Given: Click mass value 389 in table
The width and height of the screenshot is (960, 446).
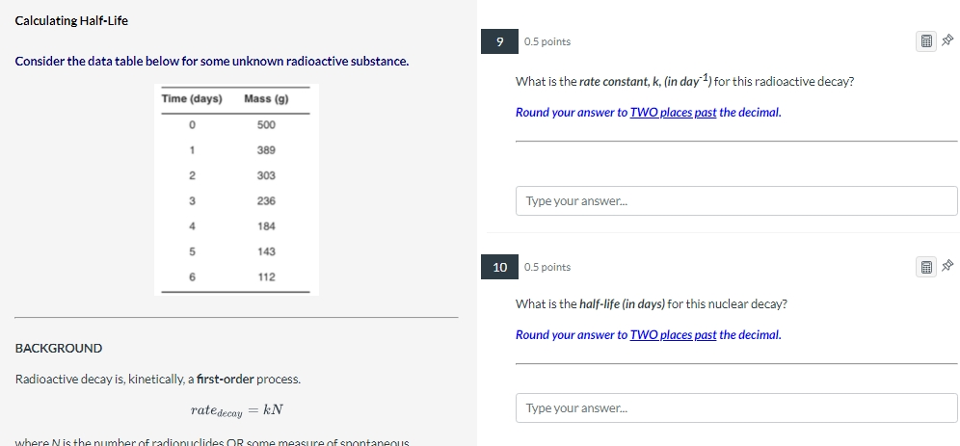Looking at the screenshot, I should tap(266, 150).
